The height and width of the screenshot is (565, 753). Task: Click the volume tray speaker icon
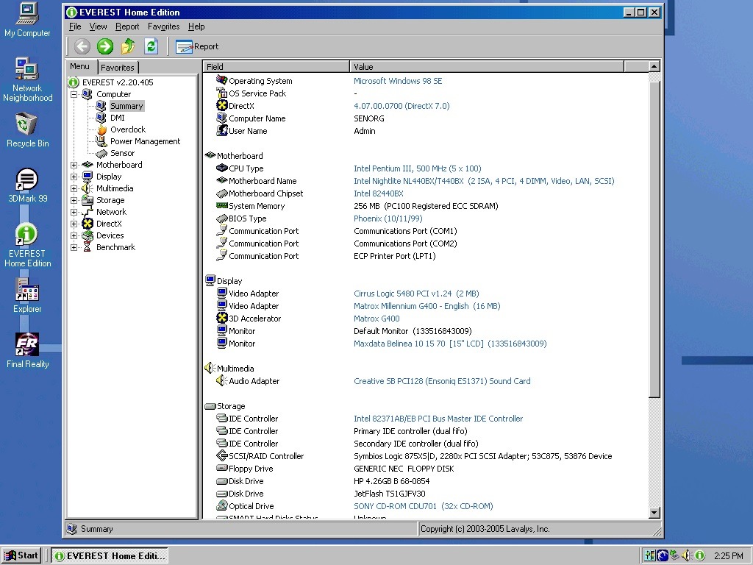tap(687, 556)
